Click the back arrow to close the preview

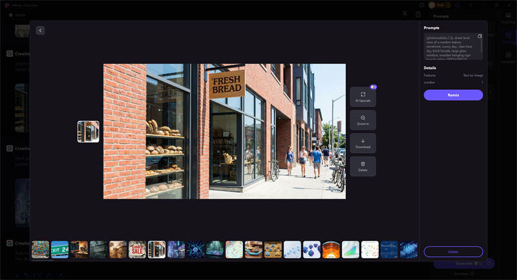pos(40,30)
